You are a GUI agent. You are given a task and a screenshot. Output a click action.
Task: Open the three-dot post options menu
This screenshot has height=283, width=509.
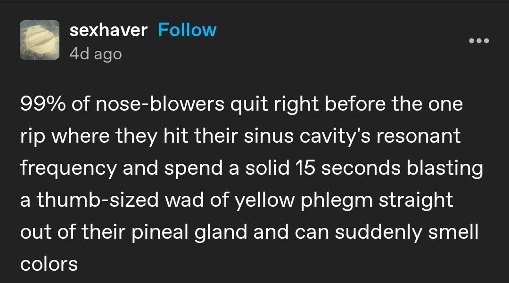click(479, 40)
